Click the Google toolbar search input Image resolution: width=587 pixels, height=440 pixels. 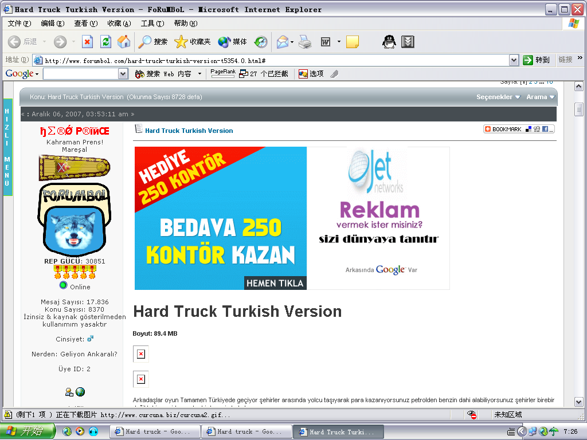(81, 74)
